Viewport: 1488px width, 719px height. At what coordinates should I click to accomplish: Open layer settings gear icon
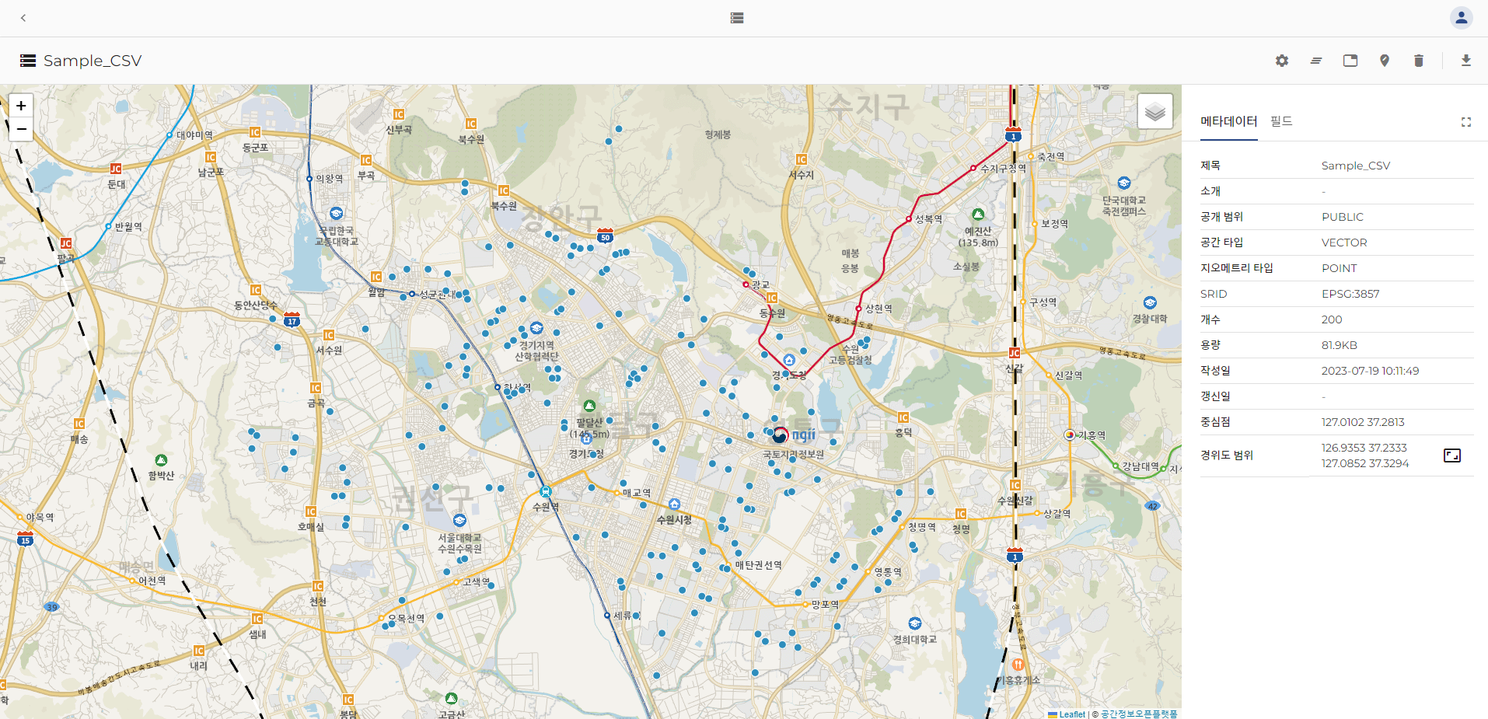pyautogui.click(x=1282, y=61)
